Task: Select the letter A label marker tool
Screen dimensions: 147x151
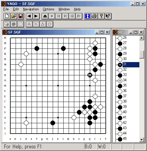Action: click(29, 24)
